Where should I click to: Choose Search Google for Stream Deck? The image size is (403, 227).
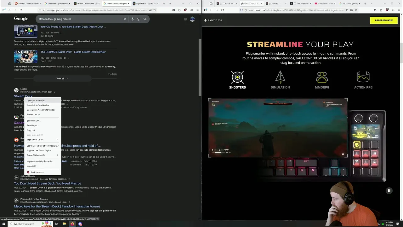point(43,146)
